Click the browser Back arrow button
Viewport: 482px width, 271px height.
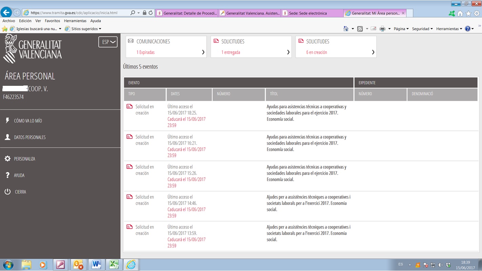point(6,13)
